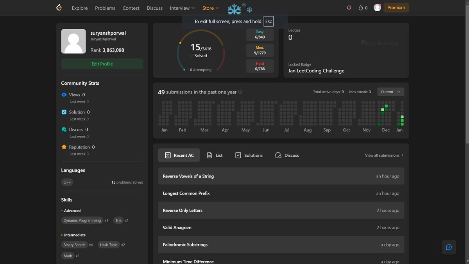Click the Hash Table skill tag
This screenshot has height=264, width=469.
click(109, 245)
